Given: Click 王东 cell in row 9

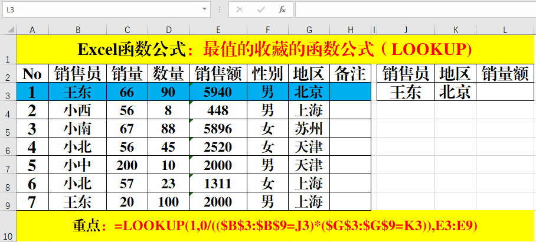Looking at the screenshot, I should click(77, 201).
